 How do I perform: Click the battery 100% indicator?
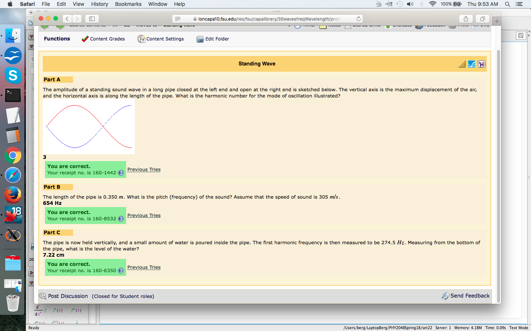tap(451, 4)
